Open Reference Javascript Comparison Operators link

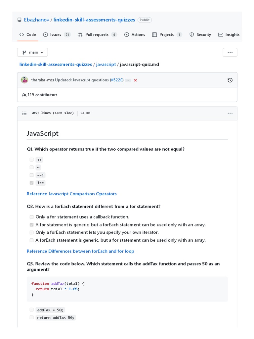72,194
